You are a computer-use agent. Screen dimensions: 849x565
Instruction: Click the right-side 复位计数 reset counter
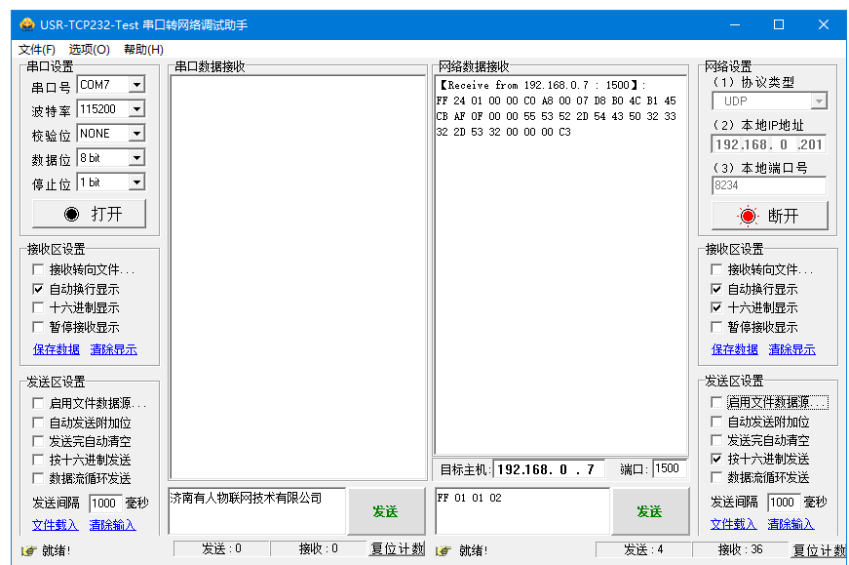coord(819,550)
